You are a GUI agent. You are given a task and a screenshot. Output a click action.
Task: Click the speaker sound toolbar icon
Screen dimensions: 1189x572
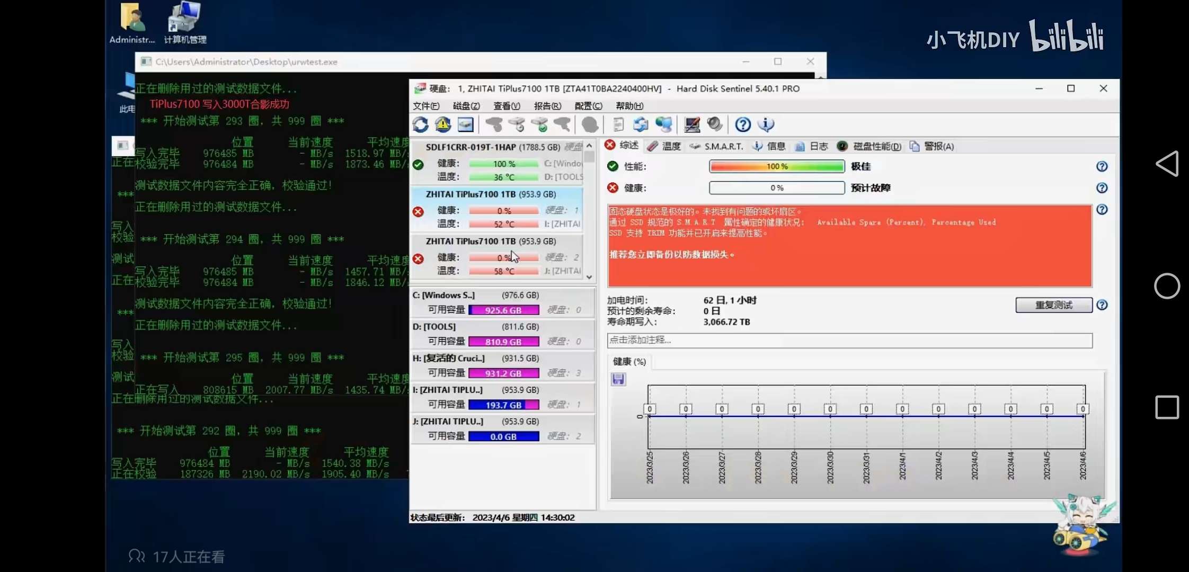(714, 125)
